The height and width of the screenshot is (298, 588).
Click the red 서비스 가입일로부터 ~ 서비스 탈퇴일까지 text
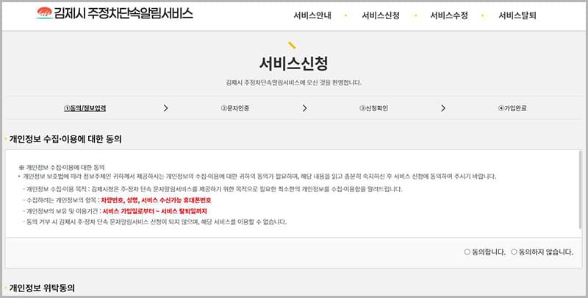[x=157, y=210]
